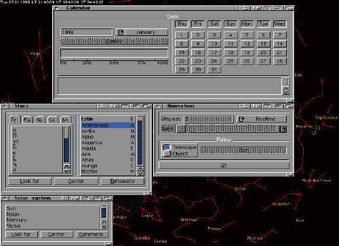Screen dimensions: 339x246
Task: Click the Wed weekday header in Calendar
Action: [280, 24]
